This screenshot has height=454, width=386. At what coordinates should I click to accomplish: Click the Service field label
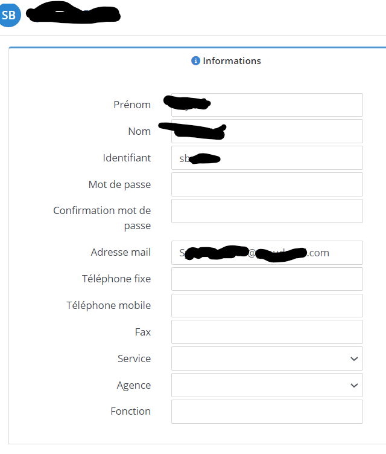click(x=134, y=358)
